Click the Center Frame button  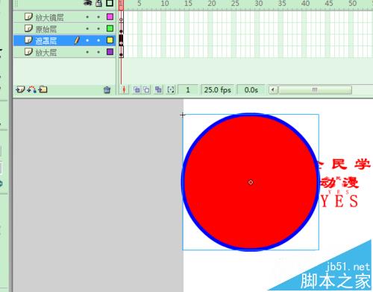124,89
